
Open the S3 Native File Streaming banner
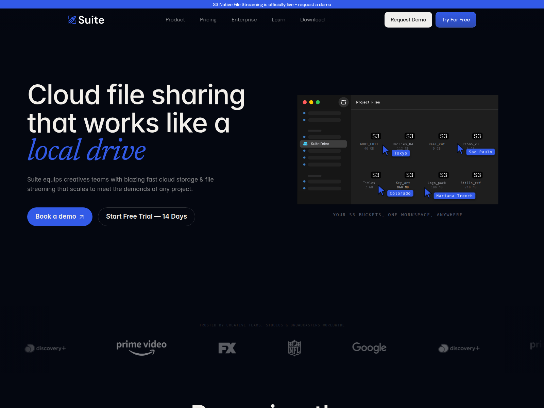click(272, 4)
